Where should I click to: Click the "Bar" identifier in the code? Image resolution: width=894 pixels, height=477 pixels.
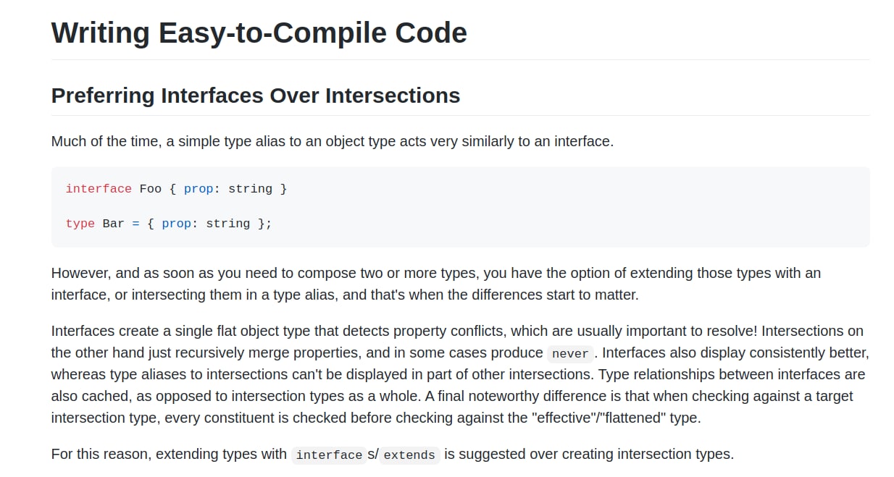114,224
